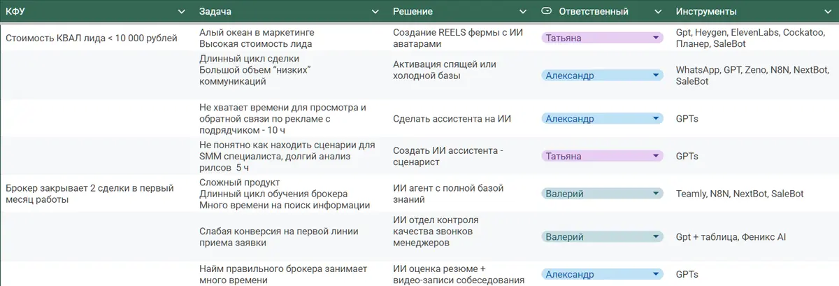Select cell "ИИ агент с полной базой знаний"
The image size is (839, 286).
[463, 194]
